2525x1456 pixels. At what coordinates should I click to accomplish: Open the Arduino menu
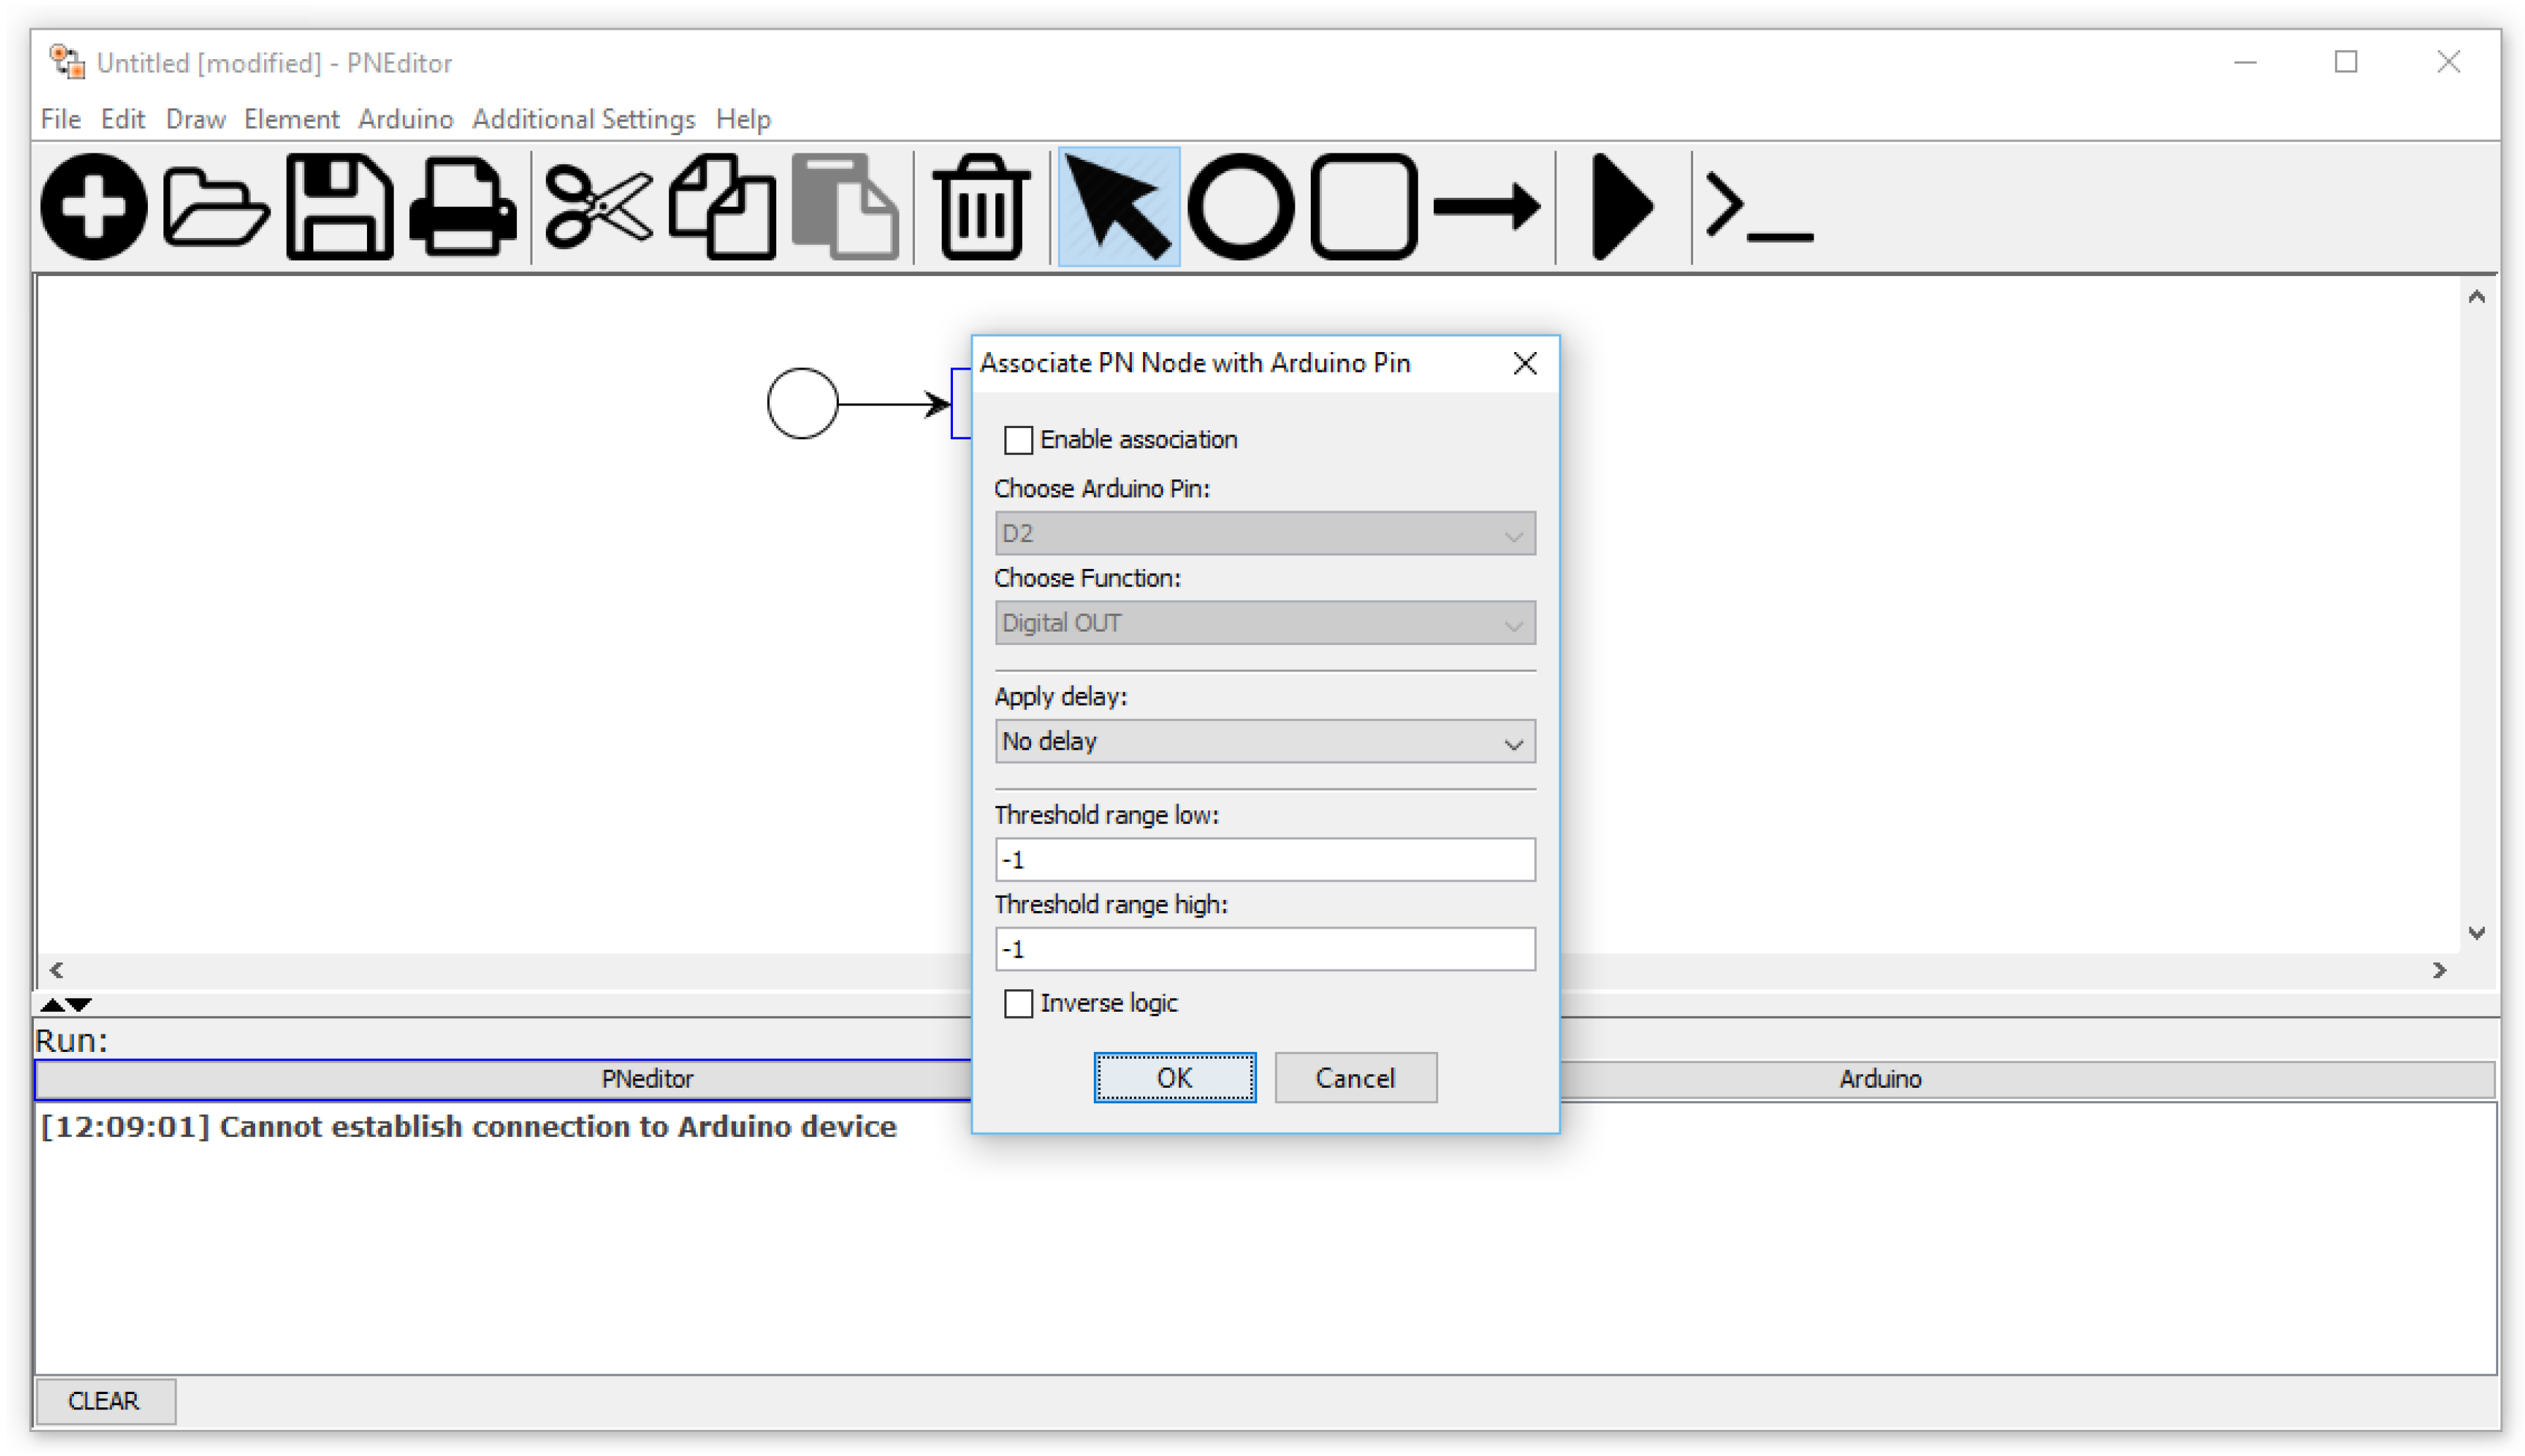click(x=405, y=119)
